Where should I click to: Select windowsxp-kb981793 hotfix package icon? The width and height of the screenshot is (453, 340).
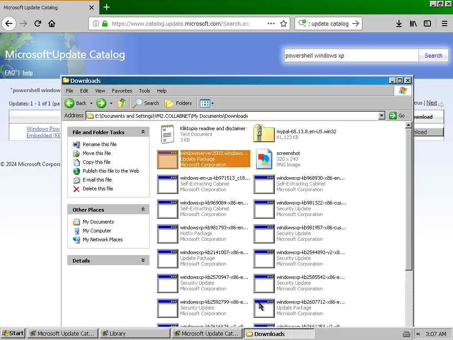pos(168,234)
